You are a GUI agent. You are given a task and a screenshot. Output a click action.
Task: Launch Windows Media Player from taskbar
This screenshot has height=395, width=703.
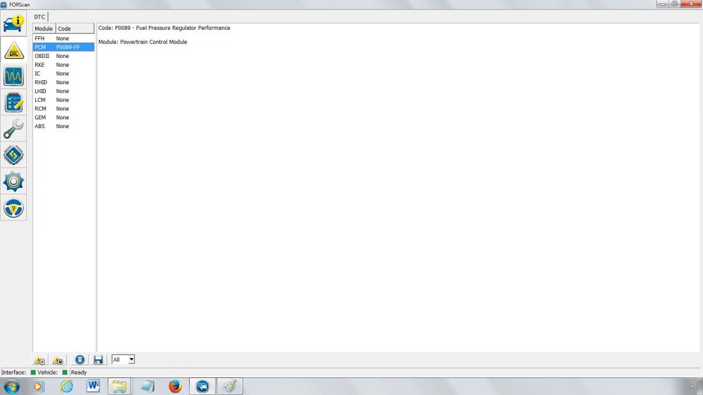39,386
